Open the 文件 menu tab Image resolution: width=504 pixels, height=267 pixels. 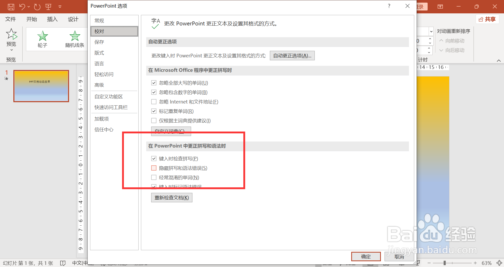10,19
